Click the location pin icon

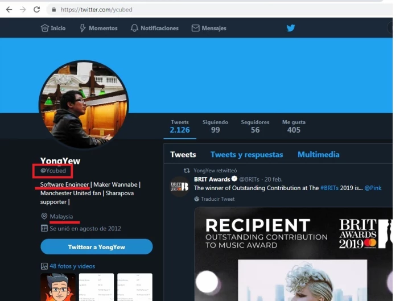(44, 216)
